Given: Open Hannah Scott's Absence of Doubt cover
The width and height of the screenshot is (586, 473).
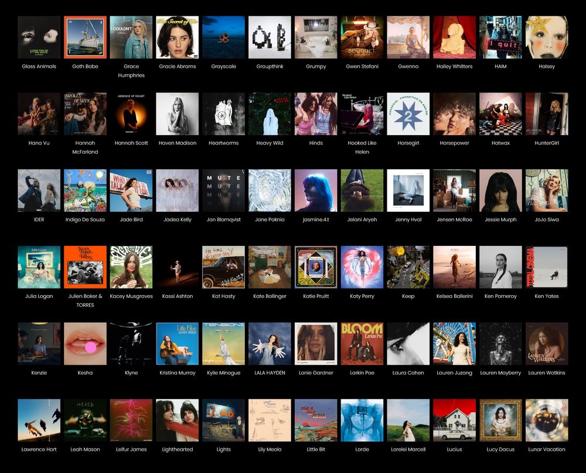Looking at the screenshot, I should coord(131,114).
